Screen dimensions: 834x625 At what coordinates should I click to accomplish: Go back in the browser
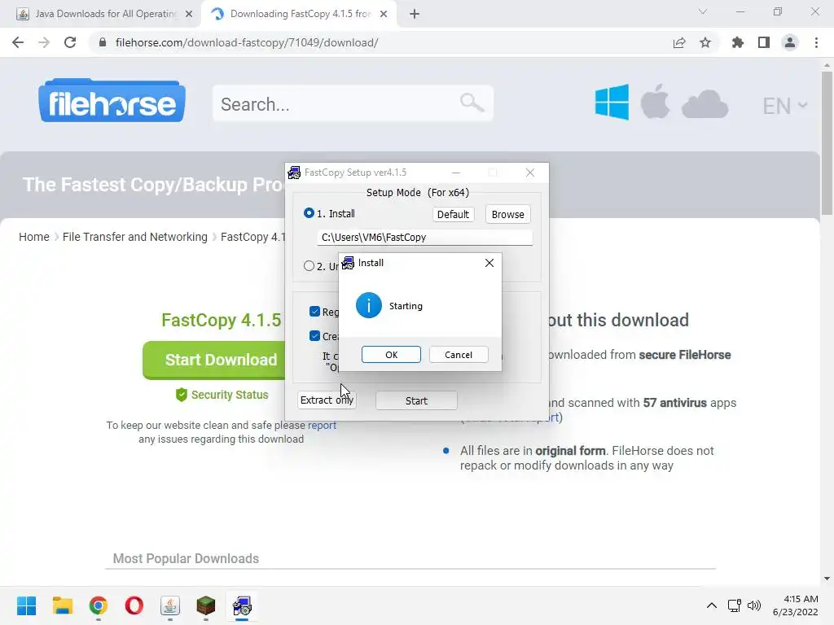[18, 42]
